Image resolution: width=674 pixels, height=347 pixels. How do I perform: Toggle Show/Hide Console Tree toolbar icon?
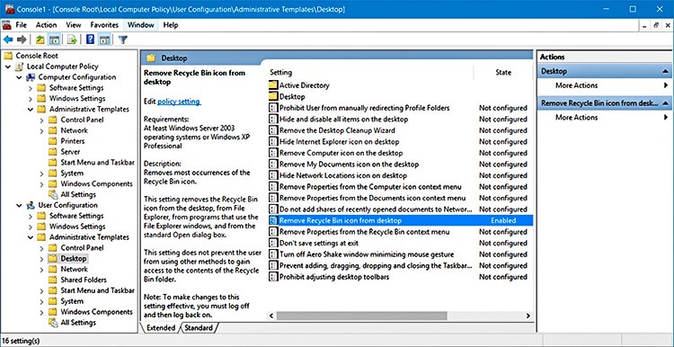54,40
